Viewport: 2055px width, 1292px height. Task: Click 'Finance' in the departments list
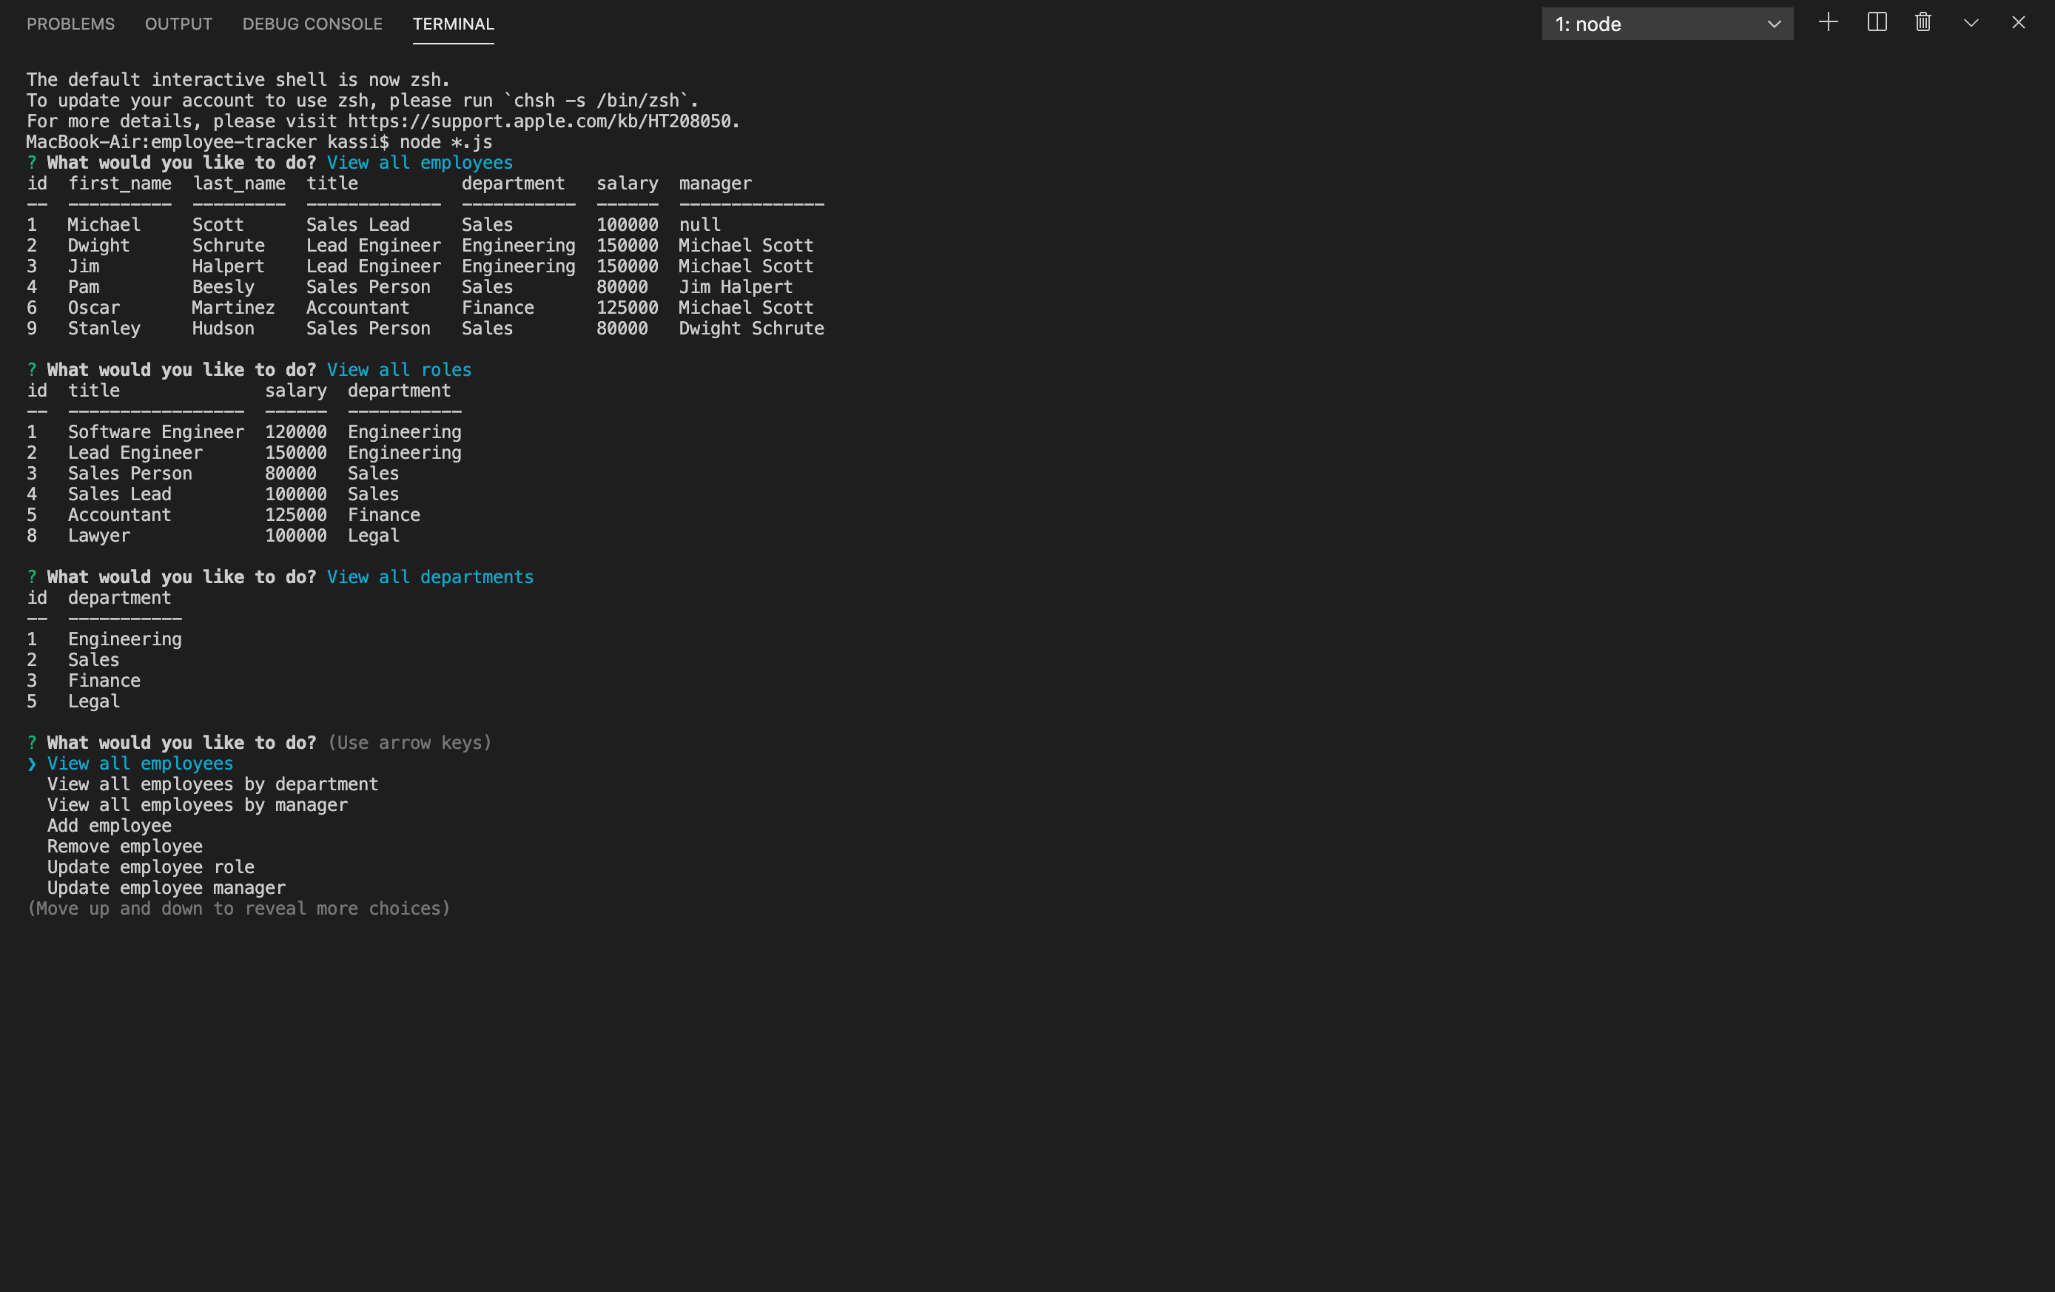click(x=104, y=681)
